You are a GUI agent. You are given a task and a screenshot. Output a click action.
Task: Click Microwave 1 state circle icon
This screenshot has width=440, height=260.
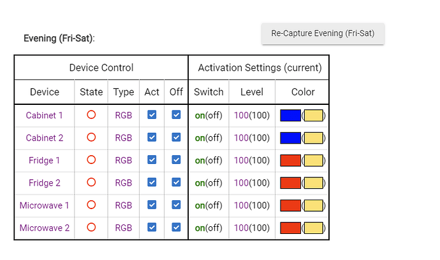point(91,205)
